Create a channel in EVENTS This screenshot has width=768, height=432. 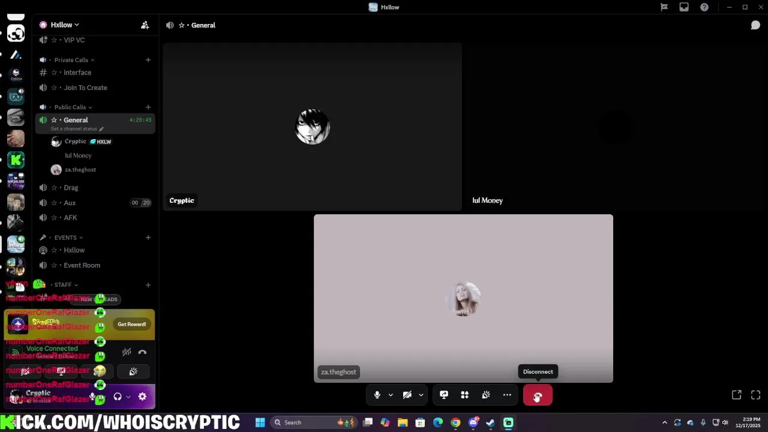tap(148, 238)
